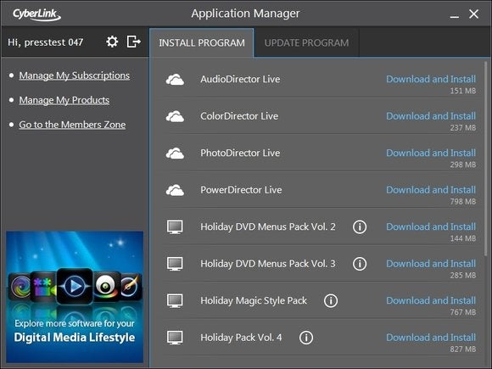This screenshot has height=369, width=492.
Task: Show info for Holiday Pack Vol. 4
Action: [x=306, y=338]
